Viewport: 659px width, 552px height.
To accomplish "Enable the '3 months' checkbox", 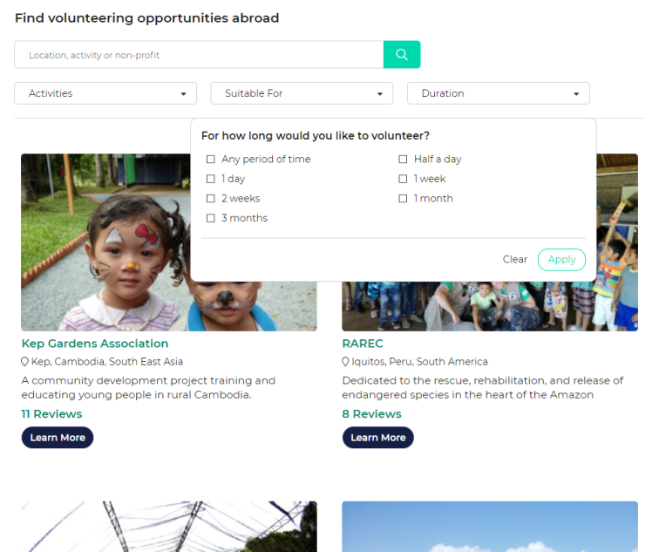I will pyautogui.click(x=211, y=218).
